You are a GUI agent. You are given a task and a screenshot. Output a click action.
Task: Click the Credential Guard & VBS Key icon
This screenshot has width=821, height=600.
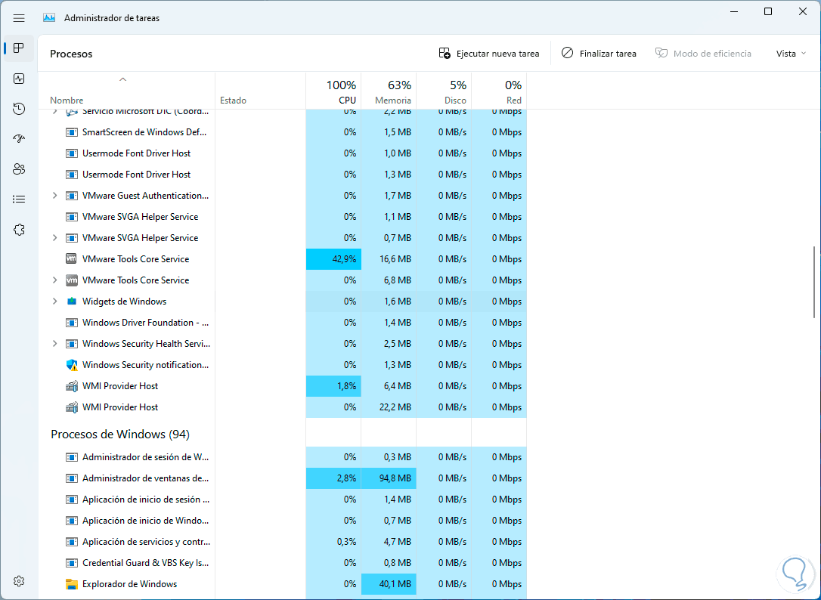pyautogui.click(x=72, y=564)
